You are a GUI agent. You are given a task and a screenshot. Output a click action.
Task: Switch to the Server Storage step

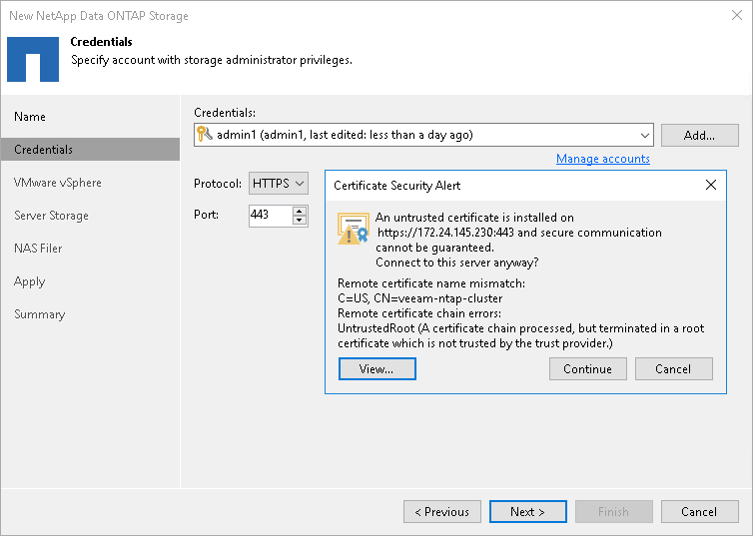coord(51,216)
